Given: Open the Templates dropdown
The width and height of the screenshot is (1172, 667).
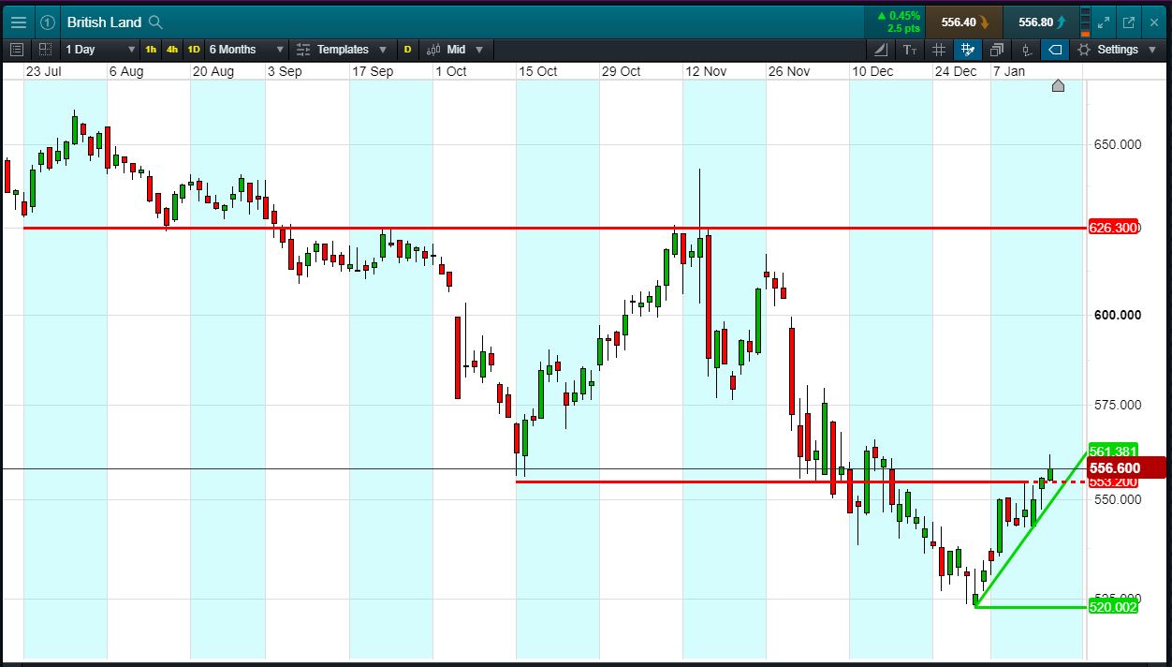Looking at the screenshot, I should click(341, 49).
